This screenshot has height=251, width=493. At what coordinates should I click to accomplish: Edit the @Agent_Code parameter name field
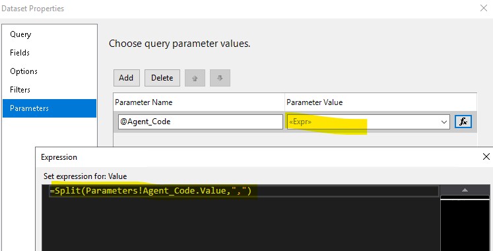201,122
